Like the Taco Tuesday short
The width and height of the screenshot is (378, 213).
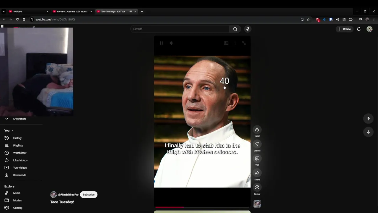[257, 130]
